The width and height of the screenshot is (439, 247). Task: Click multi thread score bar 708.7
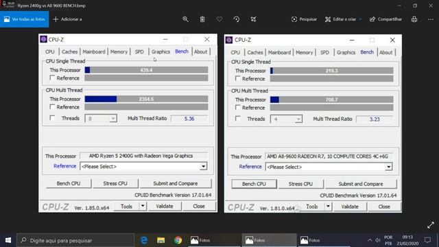pos(332,99)
